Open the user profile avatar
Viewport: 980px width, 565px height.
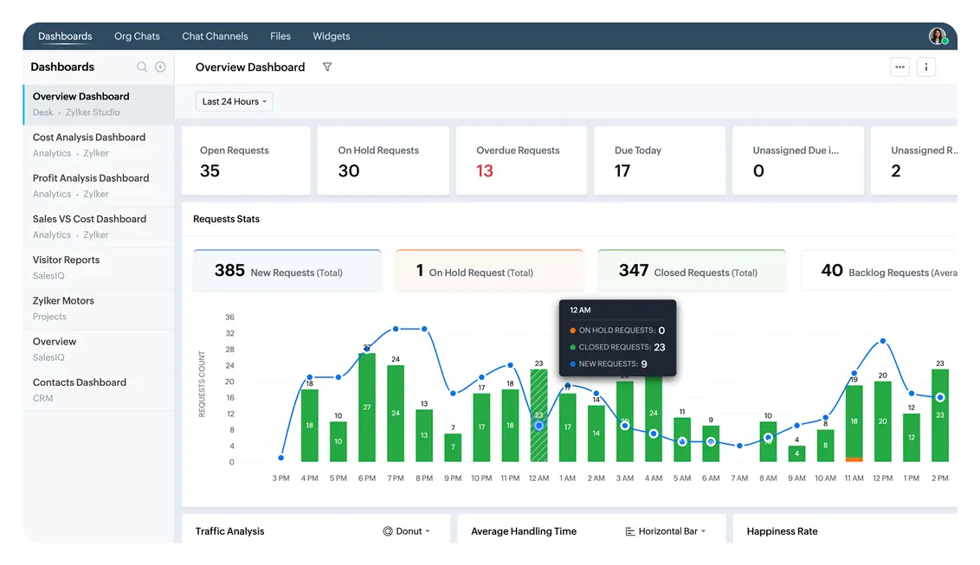click(938, 36)
